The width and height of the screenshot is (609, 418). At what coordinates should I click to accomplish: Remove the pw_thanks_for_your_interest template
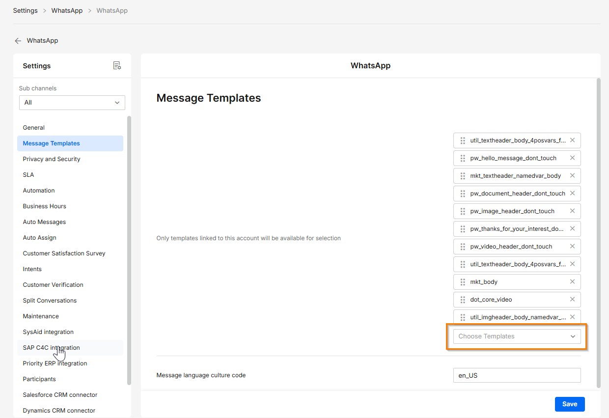tap(572, 229)
